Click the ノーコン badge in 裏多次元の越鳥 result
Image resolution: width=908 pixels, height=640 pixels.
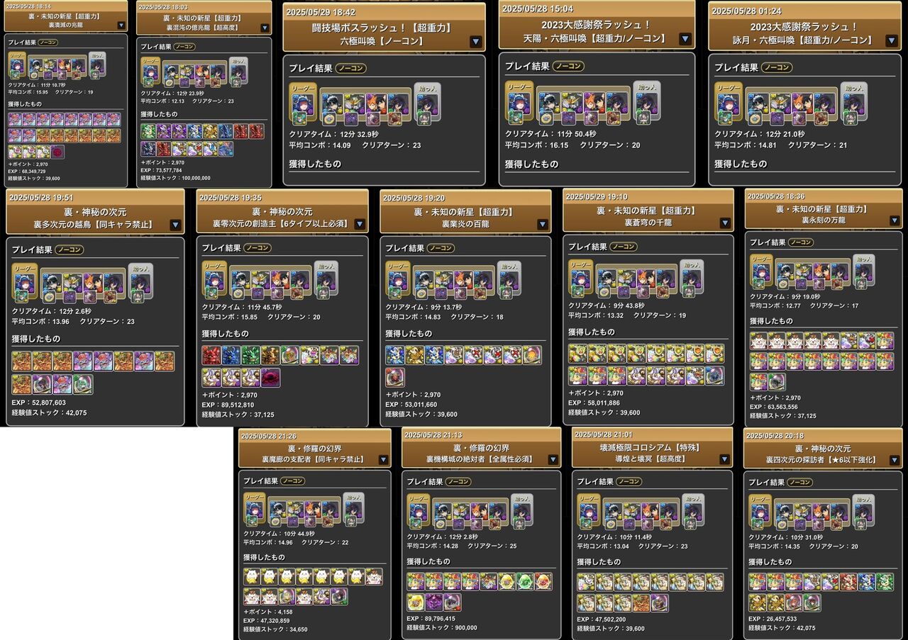tap(69, 249)
